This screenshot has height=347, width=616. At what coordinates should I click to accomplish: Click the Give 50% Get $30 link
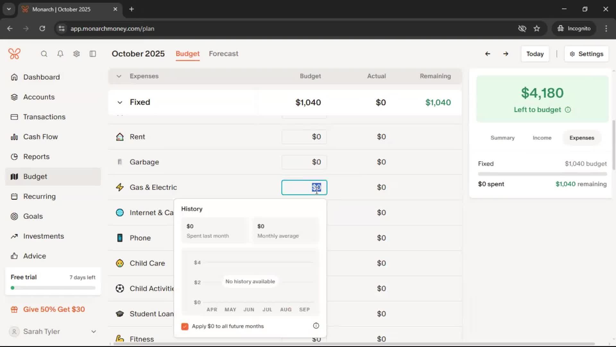(x=54, y=309)
